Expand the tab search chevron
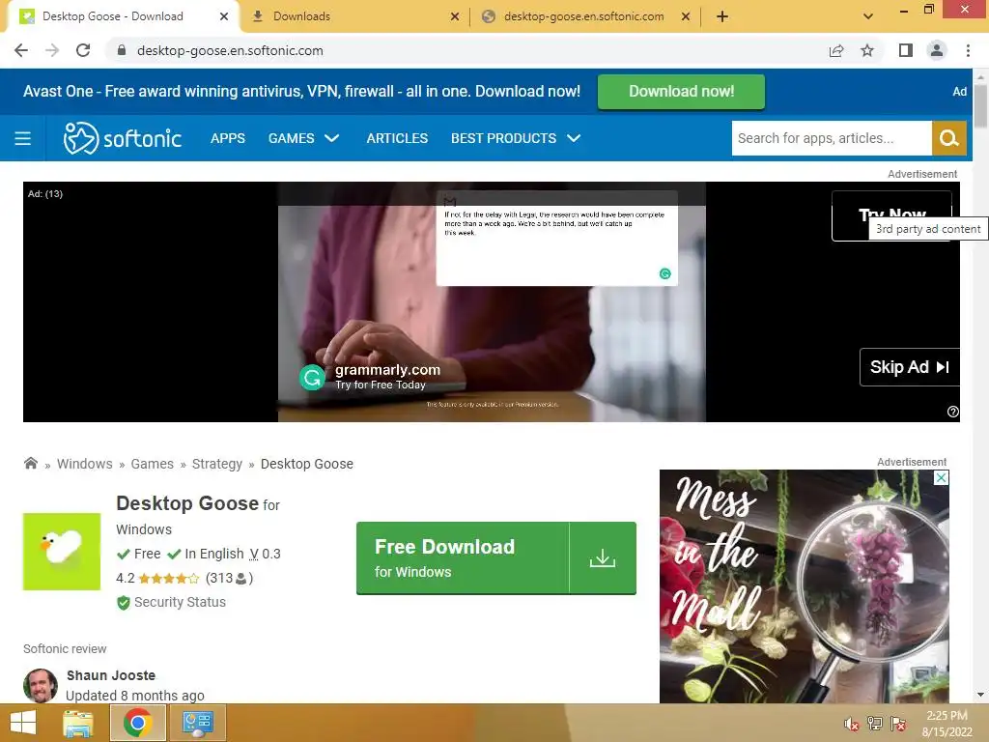The image size is (989, 742). pos(868,16)
